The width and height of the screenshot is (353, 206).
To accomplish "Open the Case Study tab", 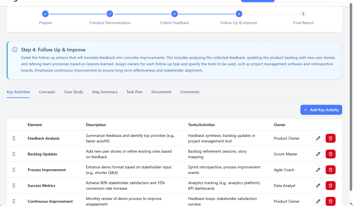I will pos(73,92).
